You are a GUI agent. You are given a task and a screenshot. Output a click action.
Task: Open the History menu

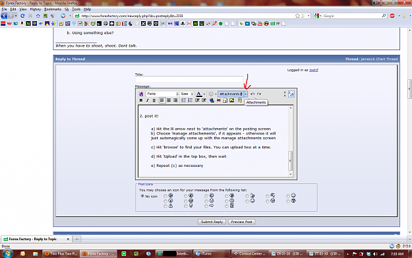36,9
